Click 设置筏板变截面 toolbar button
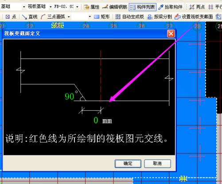The image size is (222, 184). [194, 17]
